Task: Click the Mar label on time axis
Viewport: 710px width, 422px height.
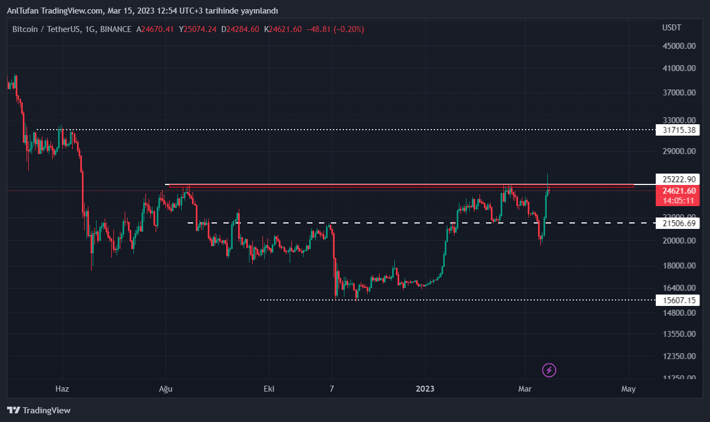Action: (524, 389)
